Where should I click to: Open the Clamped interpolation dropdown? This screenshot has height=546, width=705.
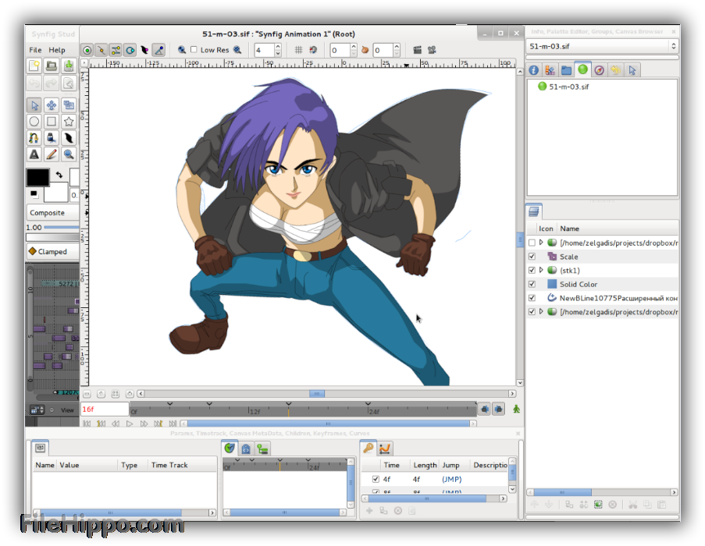pos(53,251)
